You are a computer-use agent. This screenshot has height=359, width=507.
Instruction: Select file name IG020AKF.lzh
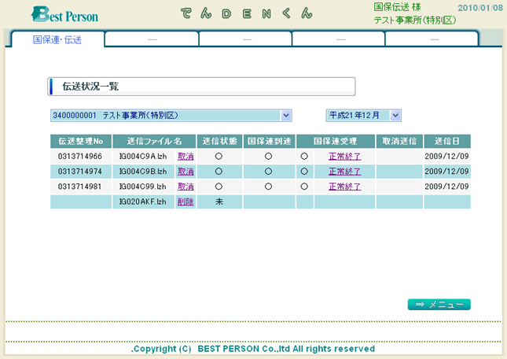tap(142, 202)
